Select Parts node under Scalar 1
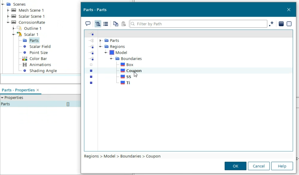The width and height of the screenshot is (299, 175). (x=34, y=40)
